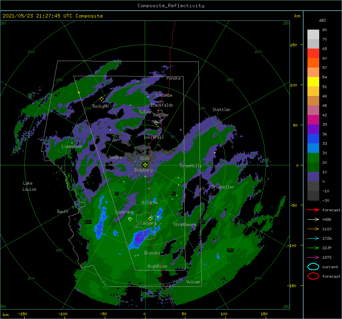
Task: Click the Airdrie city label
Action: pyautogui.click(x=150, y=203)
